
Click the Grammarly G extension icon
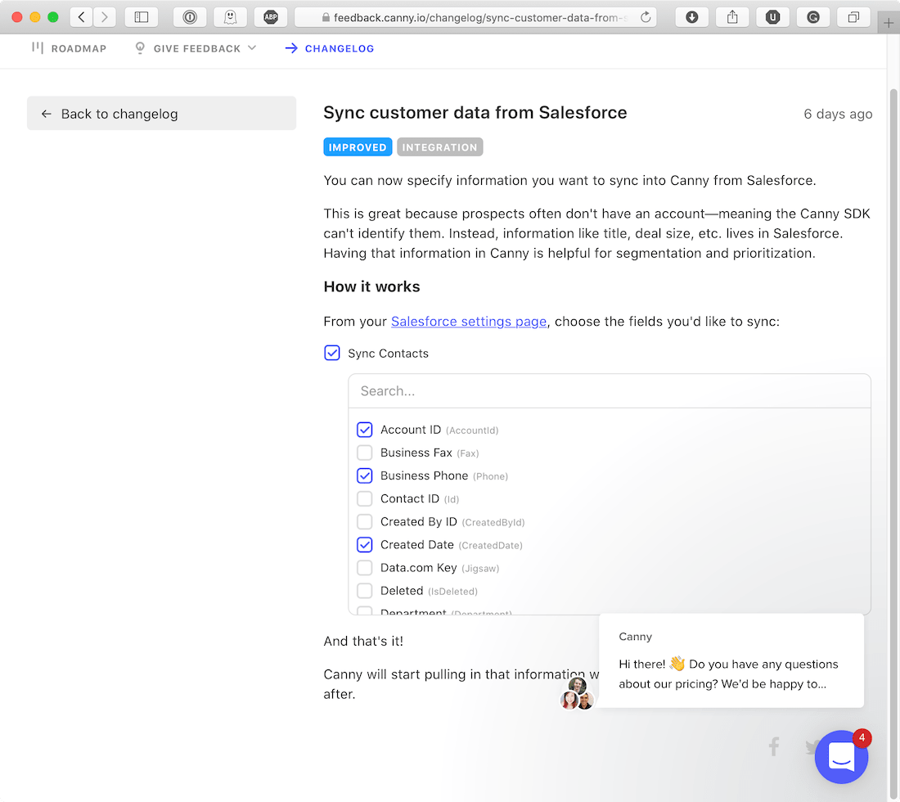(813, 17)
